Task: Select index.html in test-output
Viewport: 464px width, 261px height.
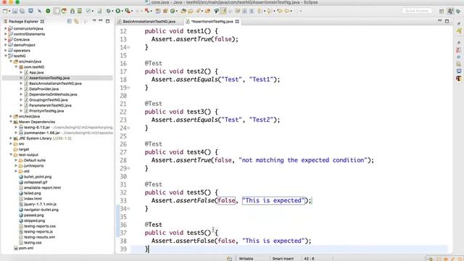Action: [33, 199]
